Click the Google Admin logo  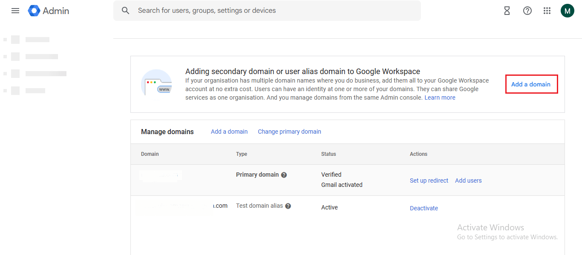[34, 11]
